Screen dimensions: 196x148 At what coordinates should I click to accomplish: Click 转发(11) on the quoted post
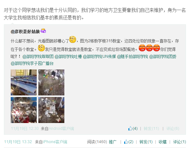(x=151, y=129)
